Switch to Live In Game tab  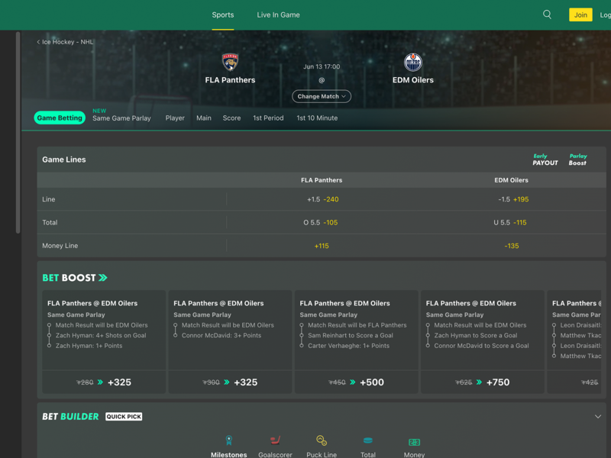[278, 15]
